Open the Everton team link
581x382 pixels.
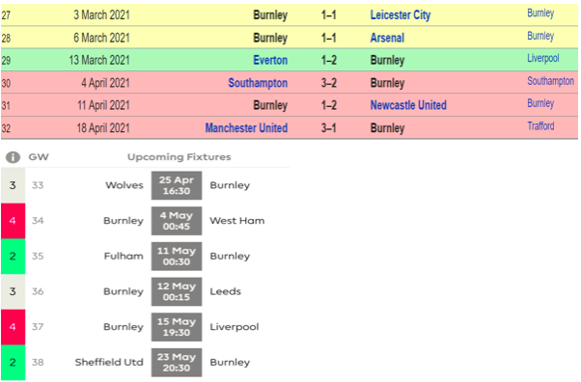(270, 60)
